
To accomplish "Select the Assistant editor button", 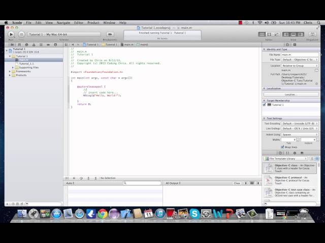I will click(269, 34).
